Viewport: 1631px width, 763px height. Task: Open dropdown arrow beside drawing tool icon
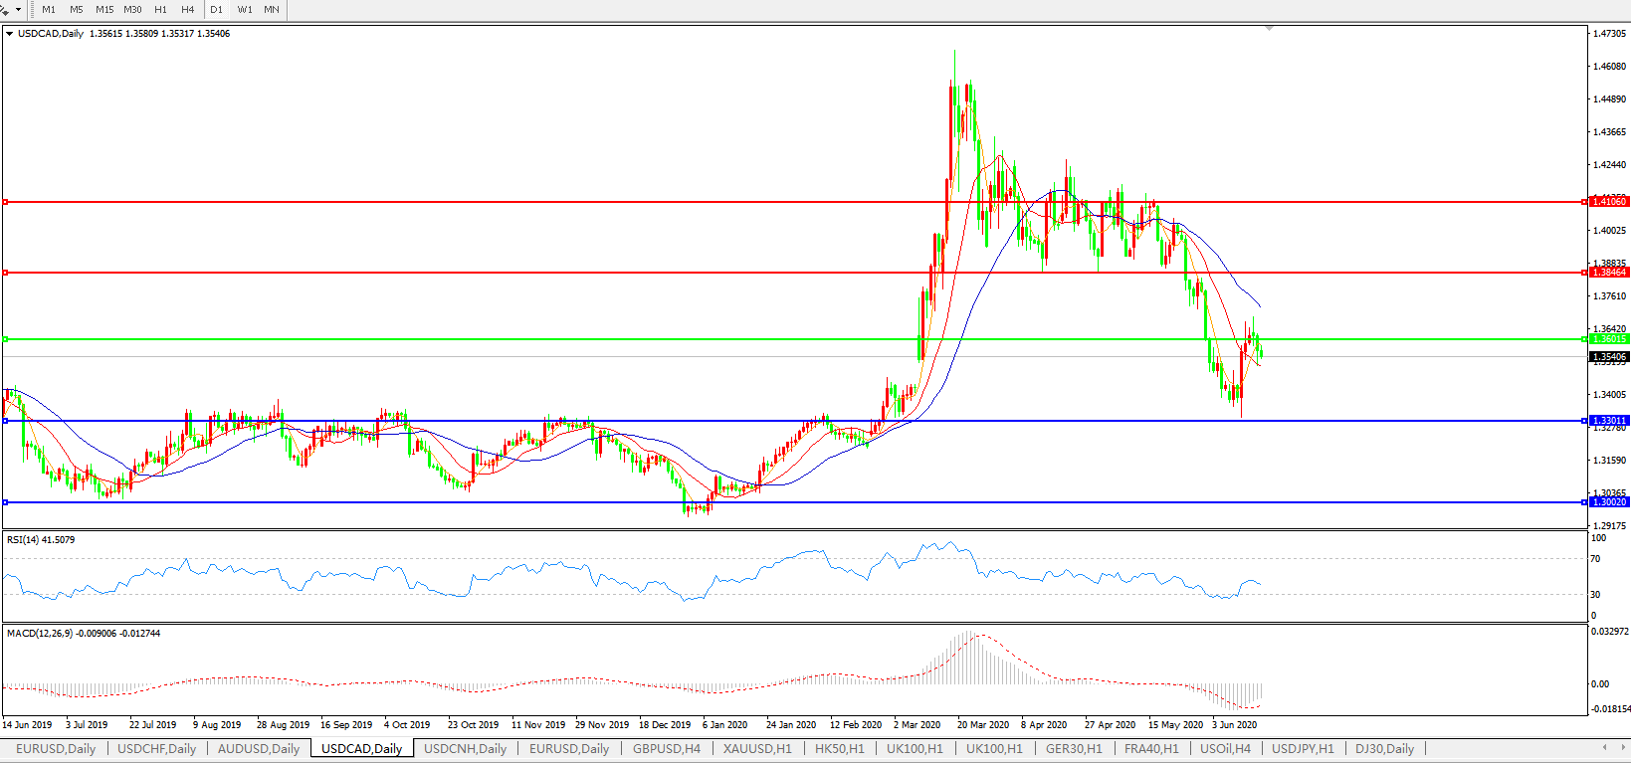coord(18,9)
